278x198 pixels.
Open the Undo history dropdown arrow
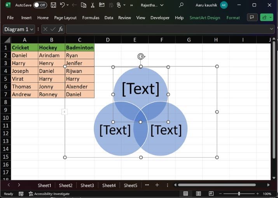68,5
